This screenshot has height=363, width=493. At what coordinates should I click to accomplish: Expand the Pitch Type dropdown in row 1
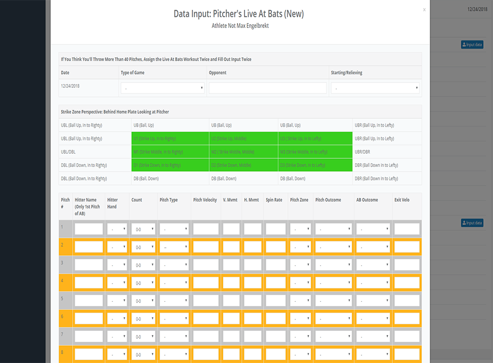tap(174, 229)
